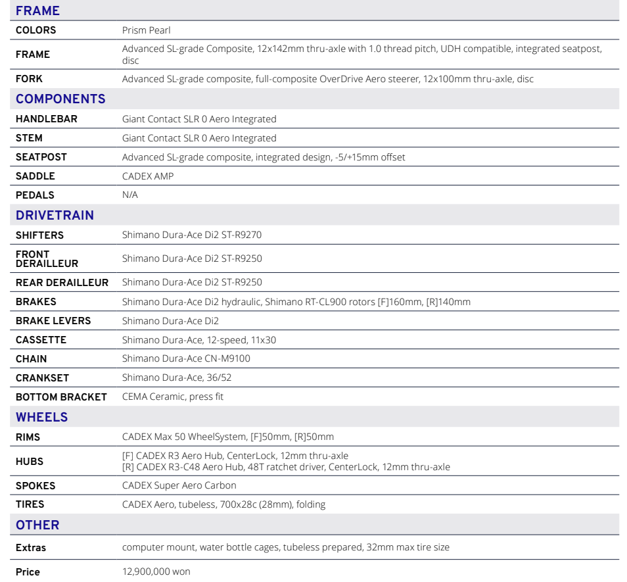The height and width of the screenshot is (582, 627).
Task: Select the seatpost -5/+15mm offset text
Action: point(264,158)
